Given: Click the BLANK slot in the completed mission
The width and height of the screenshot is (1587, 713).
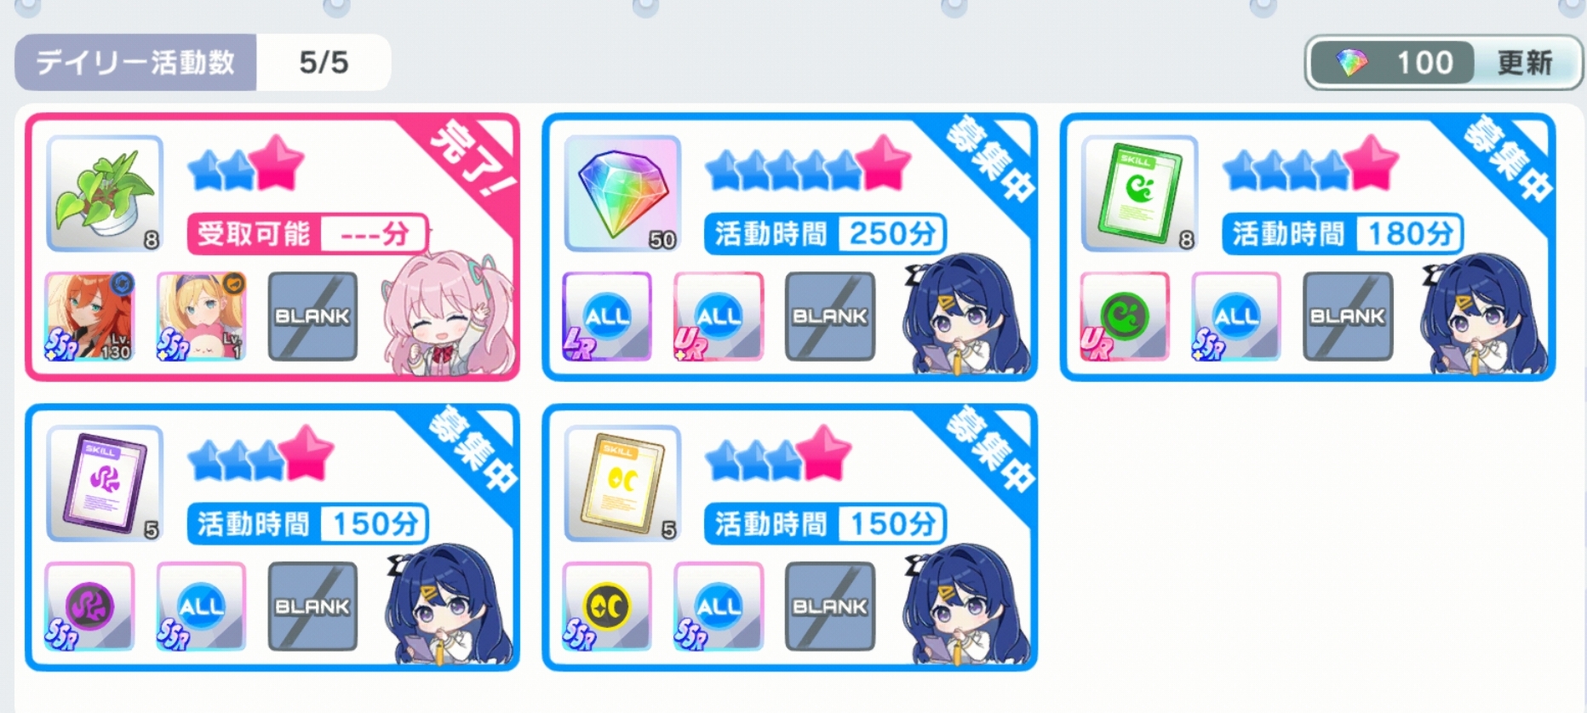Looking at the screenshot, I should (x=312, y=317).
